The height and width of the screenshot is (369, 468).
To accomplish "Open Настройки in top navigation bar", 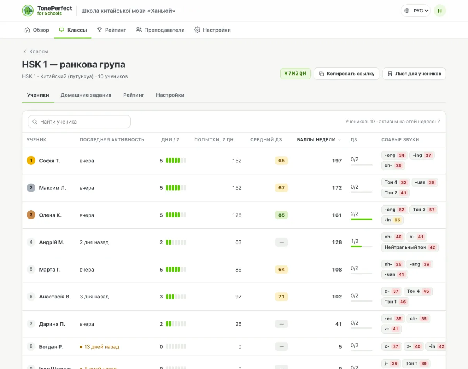I will 213,30.
